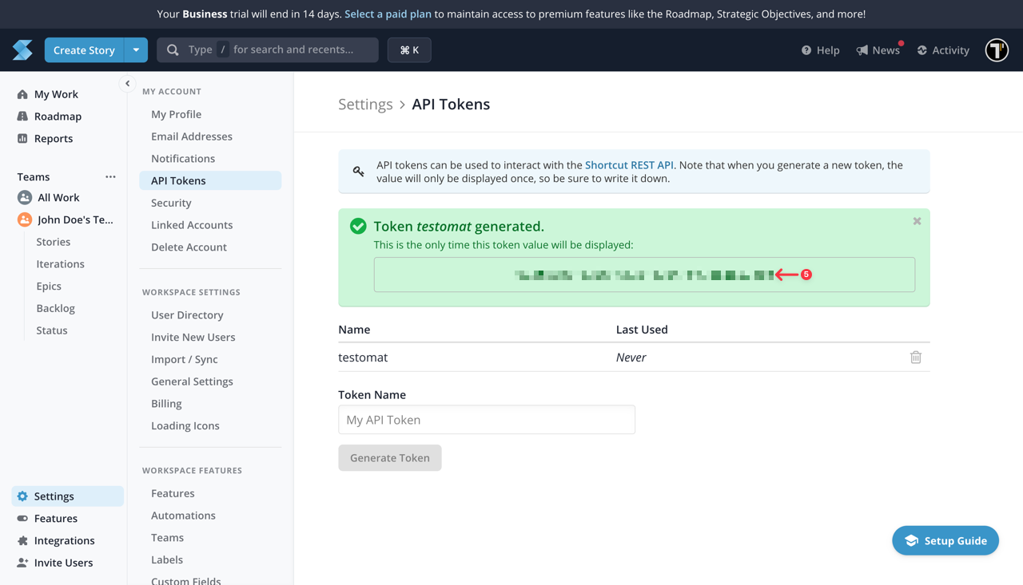This screenshot has height=585, width=1023.
Task: Delete the testomat token via trash icon
Action: pos(916,358)
